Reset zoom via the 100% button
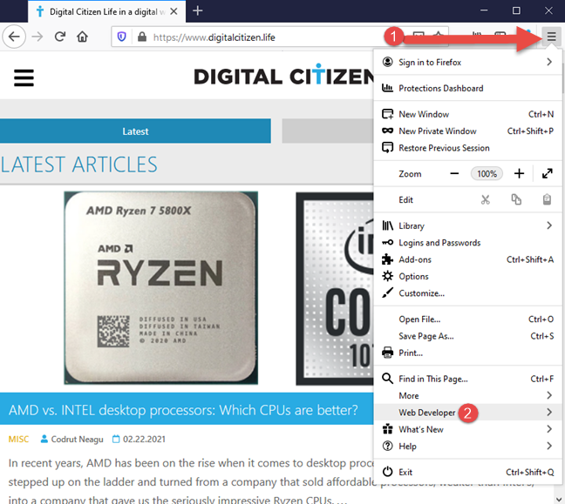565x504 pixels. click(x=487, y=174)
